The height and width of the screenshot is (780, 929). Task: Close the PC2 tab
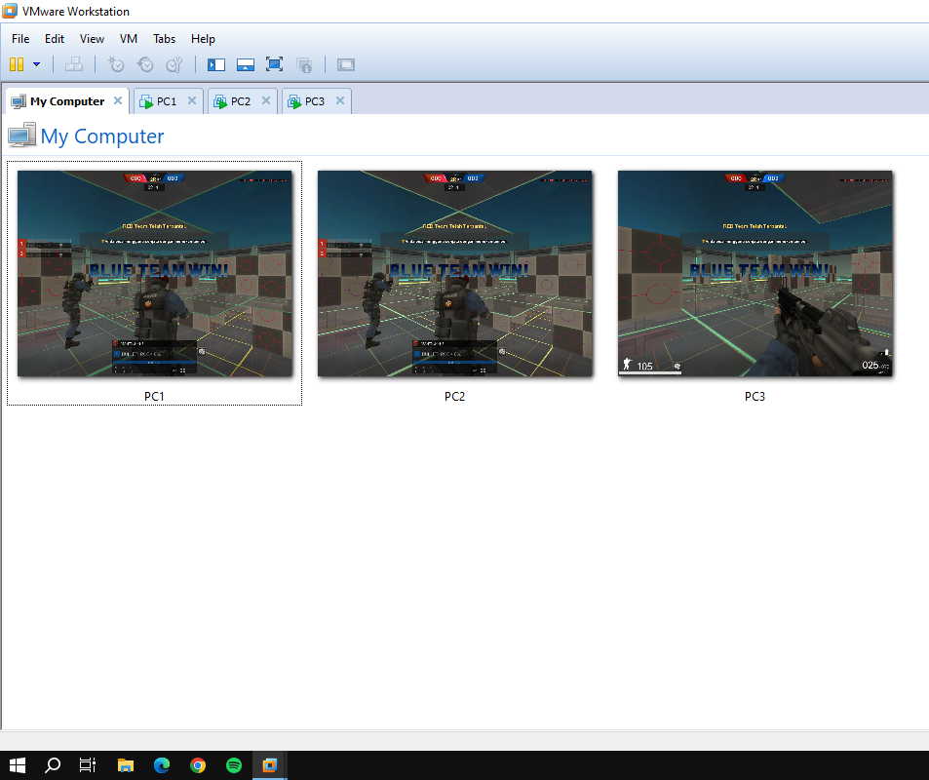click(x=266, y=100)
